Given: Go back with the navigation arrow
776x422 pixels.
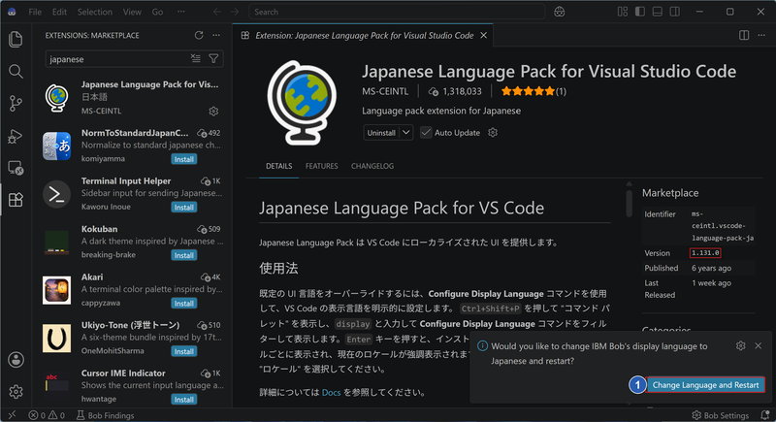Looking at the screenshot, I should 216,12.
